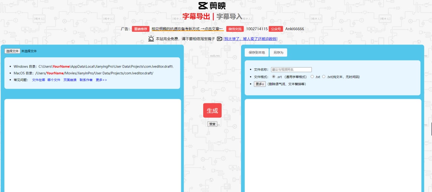Click the 另存为 button

tap(278, 53)
